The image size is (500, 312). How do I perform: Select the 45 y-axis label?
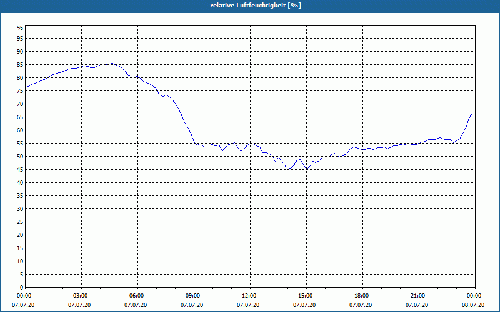[x=20, y=169]
